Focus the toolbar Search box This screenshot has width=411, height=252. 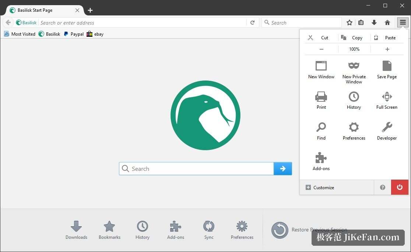(301, 22)
